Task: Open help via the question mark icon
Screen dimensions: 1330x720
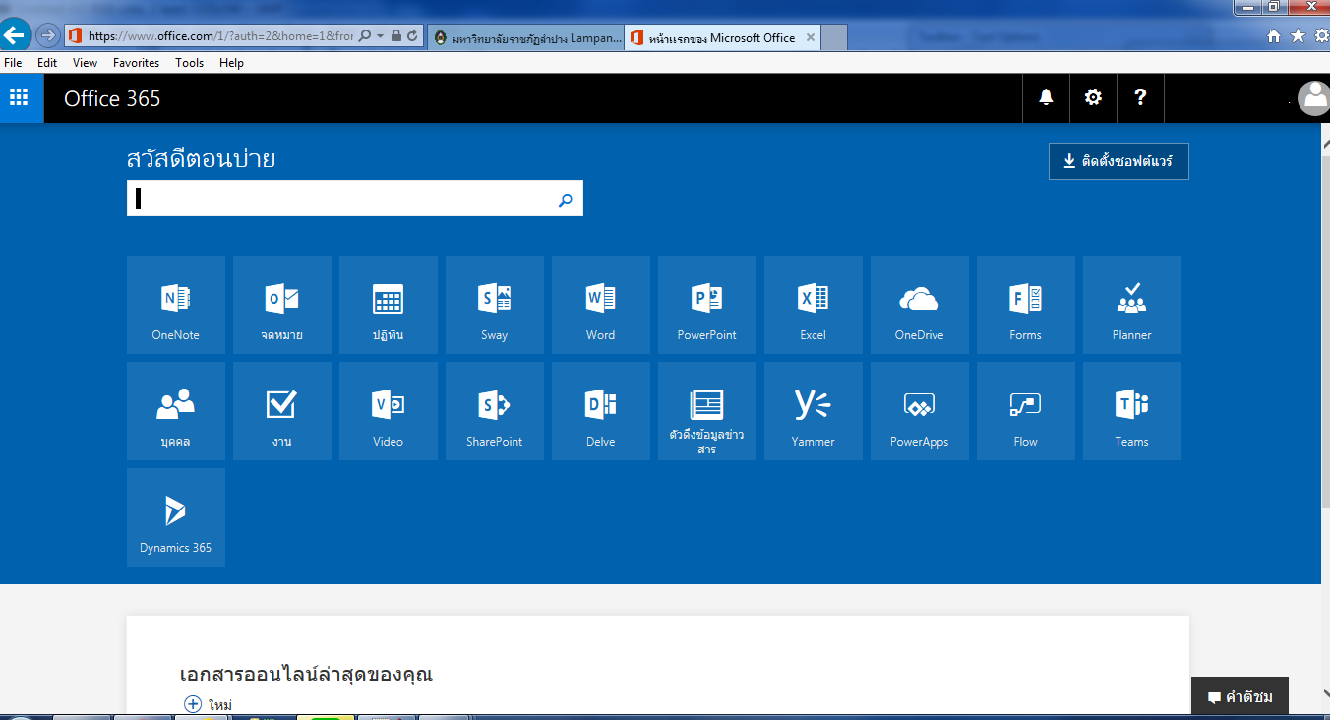Action: point(1140,97)
